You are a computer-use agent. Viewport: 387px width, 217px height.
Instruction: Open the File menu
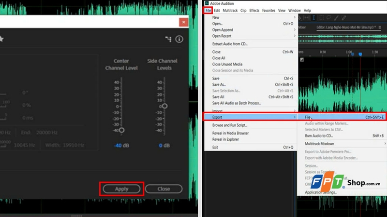[x=208, y=10]
